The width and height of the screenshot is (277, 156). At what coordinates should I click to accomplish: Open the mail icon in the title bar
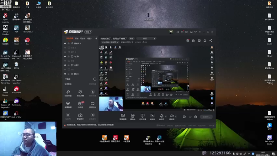tap(182, 32)
